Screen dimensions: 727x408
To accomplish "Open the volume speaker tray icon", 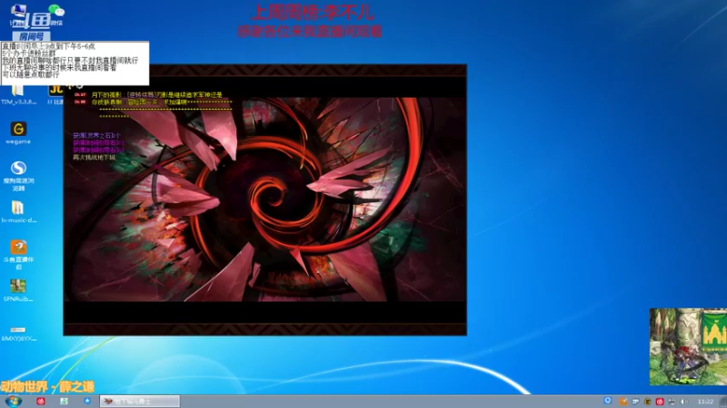I will pos(684,402).
